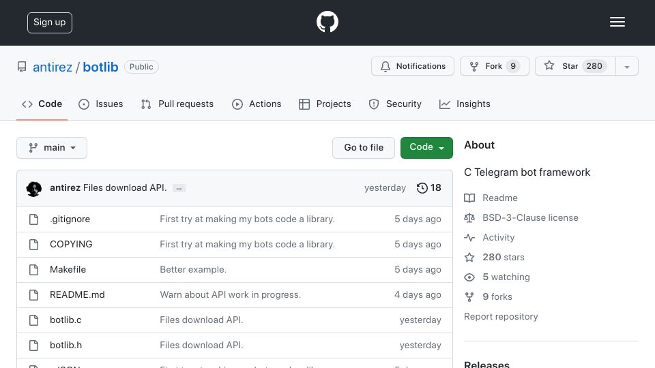655x368 pixels.
Task: Click the antirez avatar thumbnail
Action: [34, 189]
